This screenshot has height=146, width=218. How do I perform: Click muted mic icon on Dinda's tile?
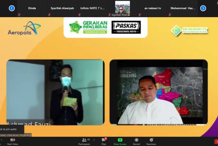click(19, 15)
